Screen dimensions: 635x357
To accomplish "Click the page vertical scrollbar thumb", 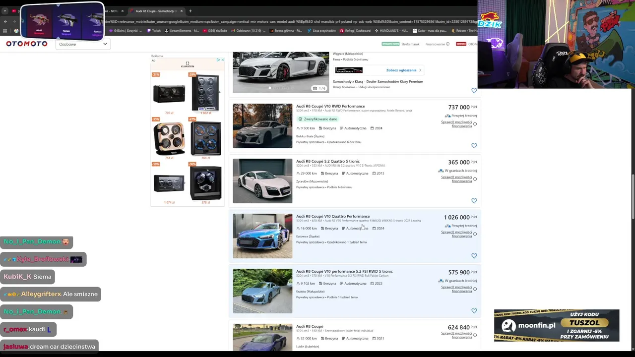I will (633, 196).
